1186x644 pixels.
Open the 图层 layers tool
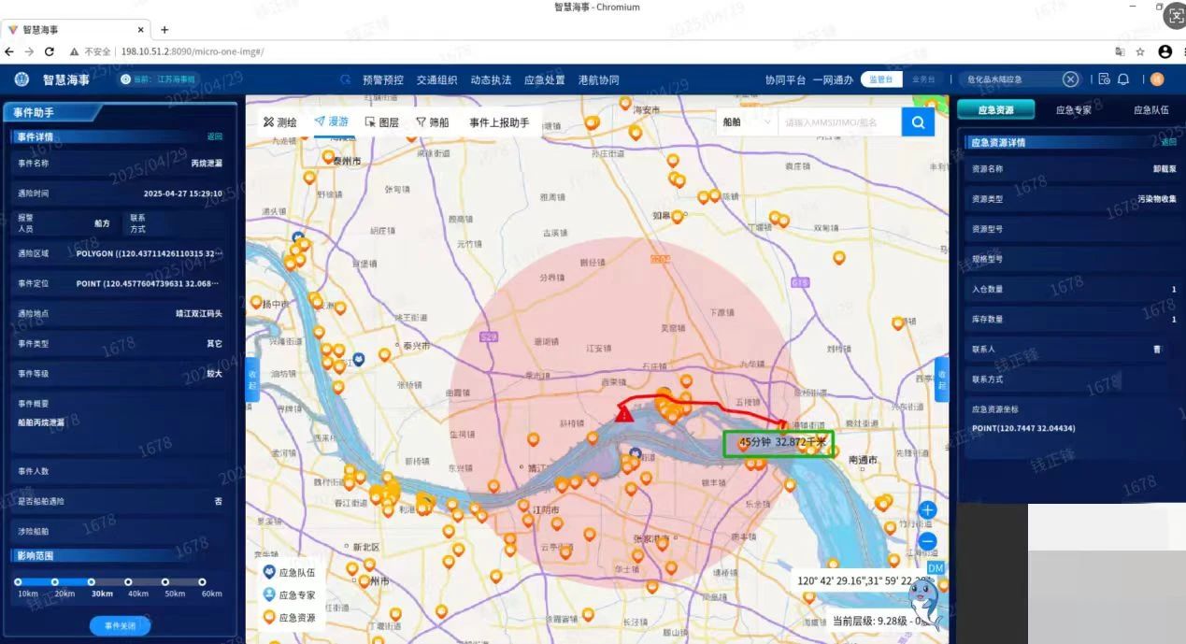(382, 122)
